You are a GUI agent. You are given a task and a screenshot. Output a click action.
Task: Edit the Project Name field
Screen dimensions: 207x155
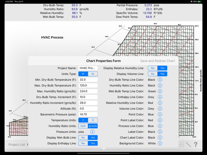pos(88,68)
